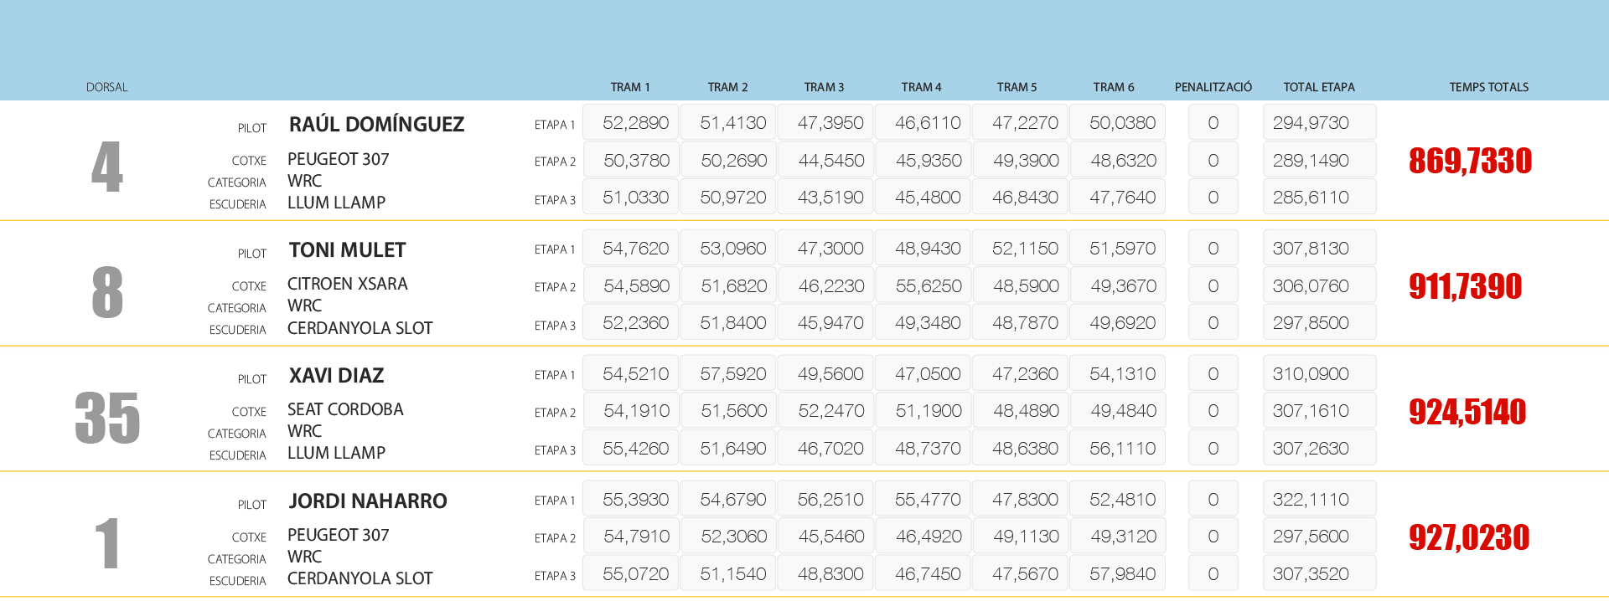Click Toni Mulet's Etapa 1 penalty field

click(x=1213, y=249)
